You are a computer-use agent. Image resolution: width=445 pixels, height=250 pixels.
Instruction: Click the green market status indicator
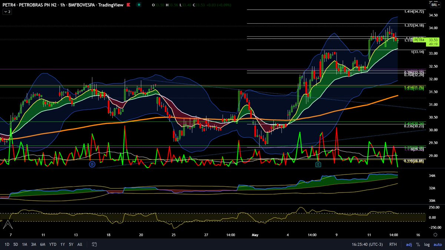[139, 5]
